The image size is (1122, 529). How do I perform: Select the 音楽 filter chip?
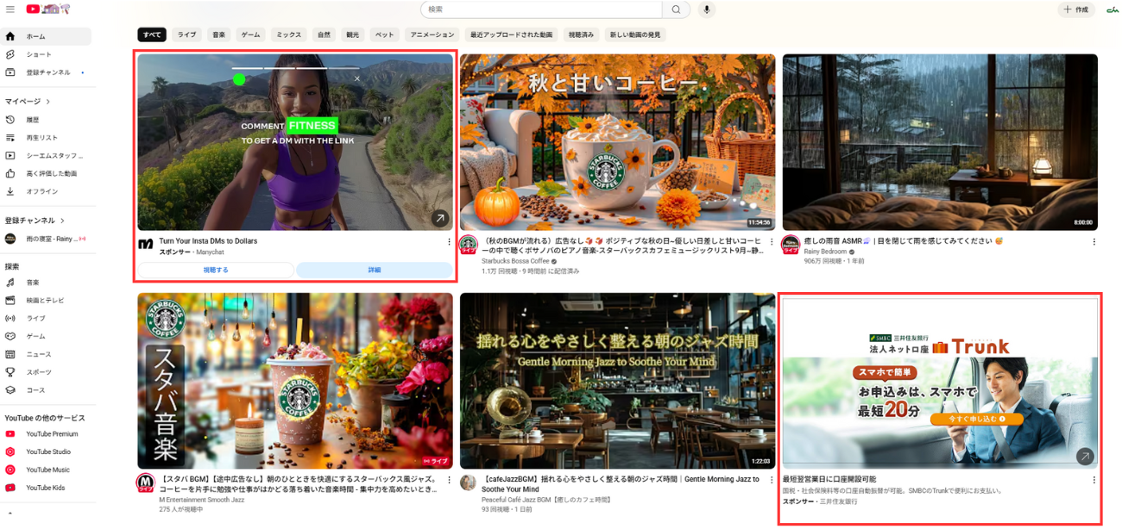point(219,35)
